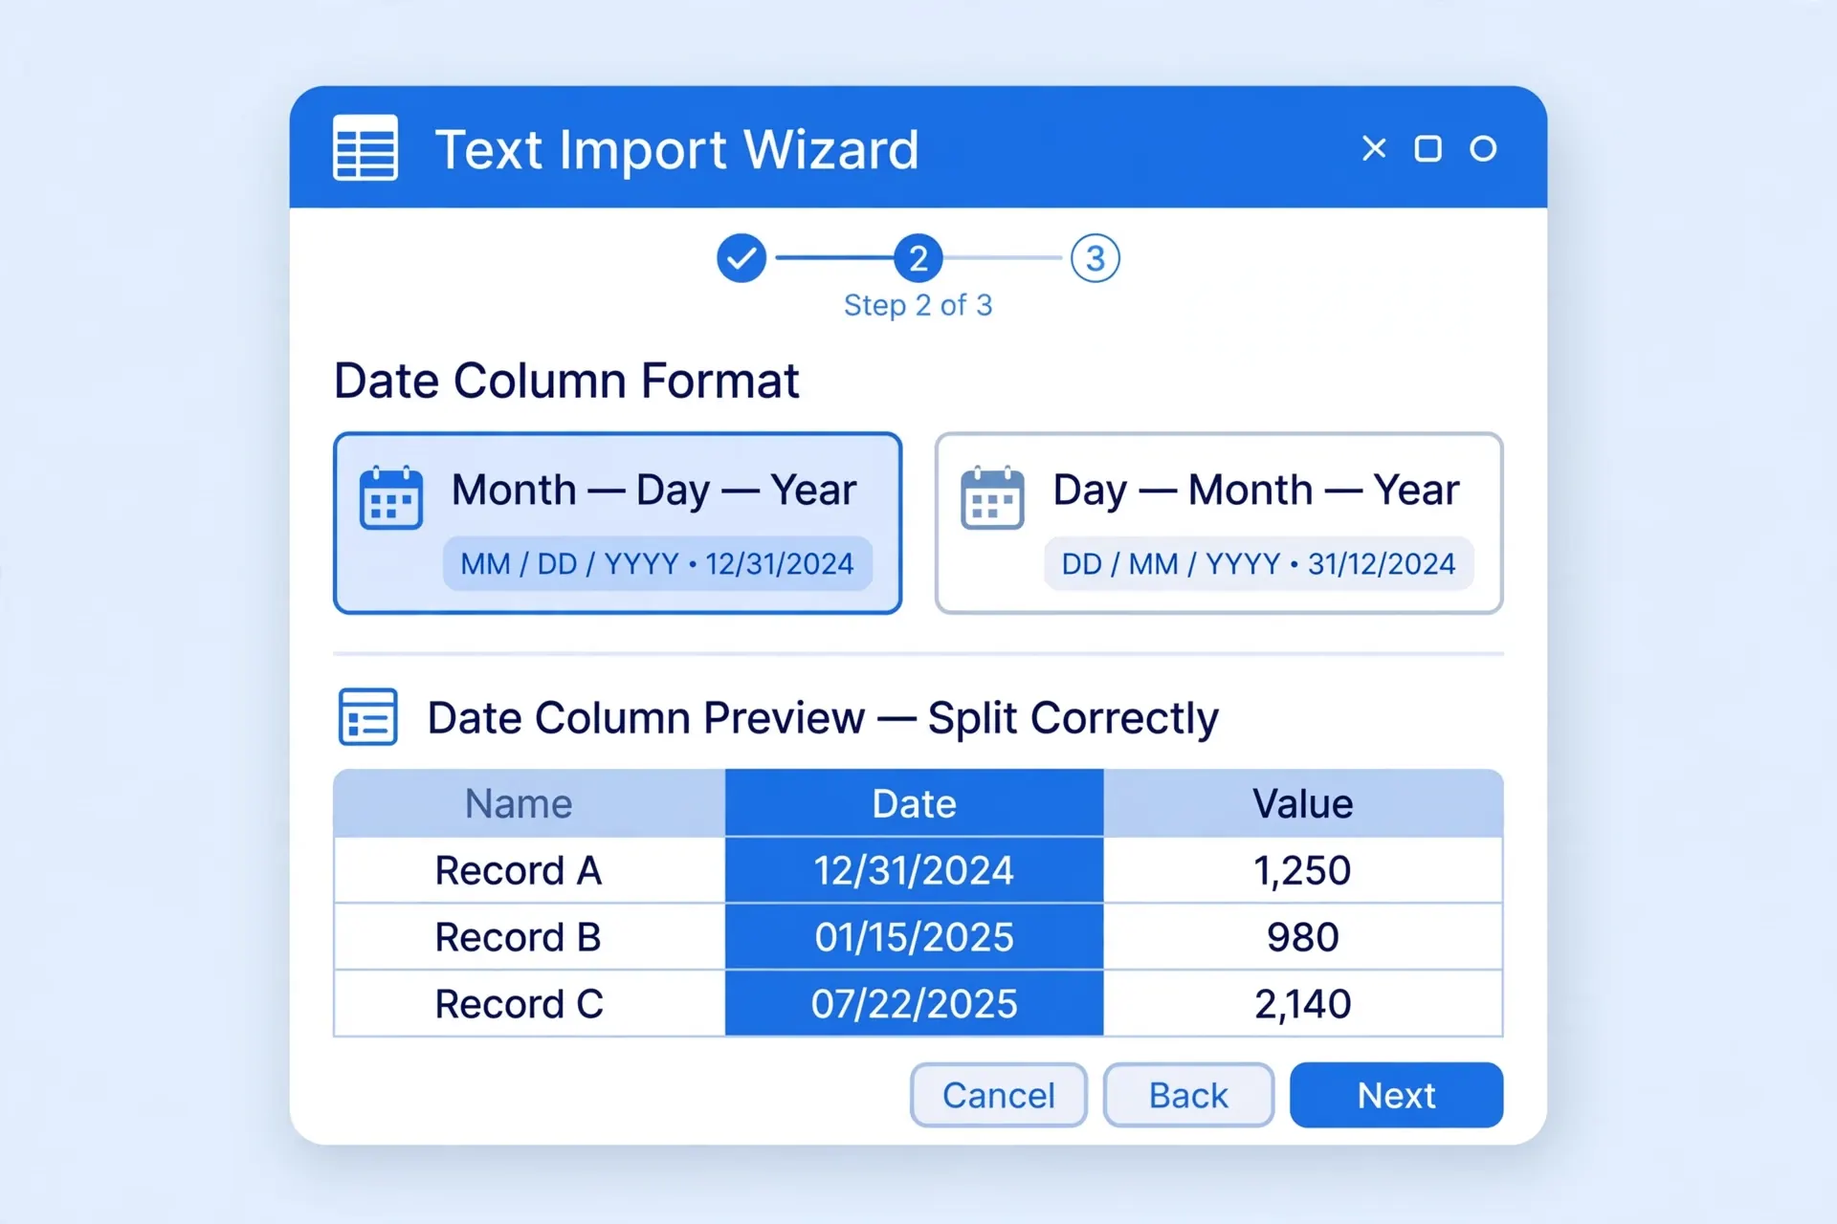The image size is (1837, 1224).
Task: Click the 980 value cell
Action: point(1303,937)
